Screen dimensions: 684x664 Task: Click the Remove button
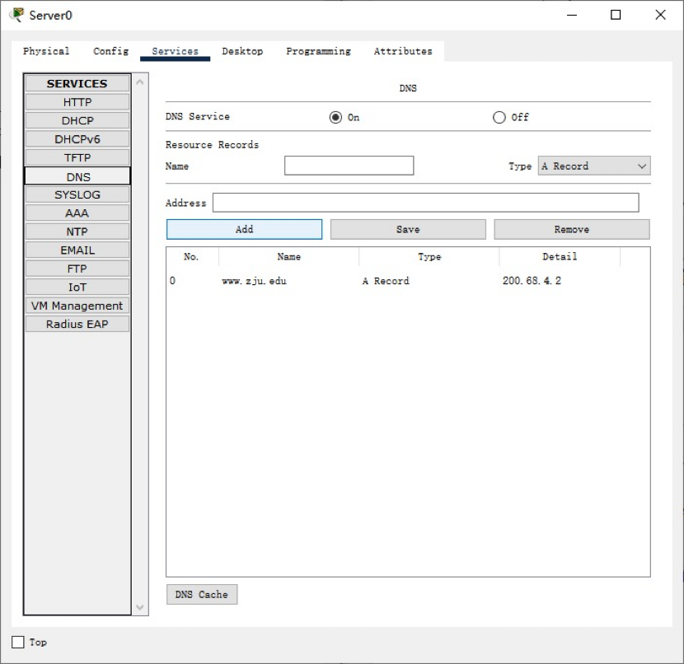click(571, 230)
